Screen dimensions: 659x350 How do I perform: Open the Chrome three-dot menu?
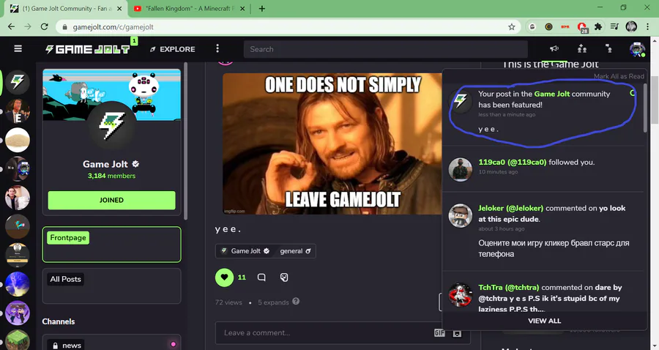(647, 27)
